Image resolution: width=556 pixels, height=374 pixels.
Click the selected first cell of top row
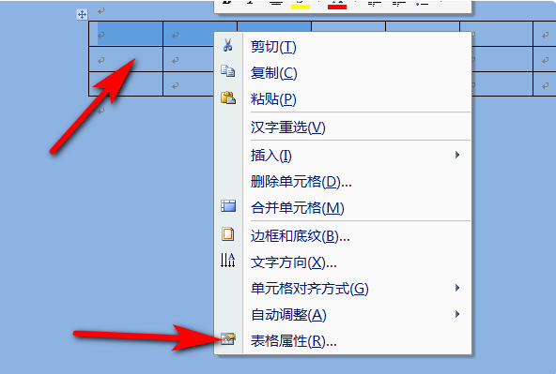point(126,34)
